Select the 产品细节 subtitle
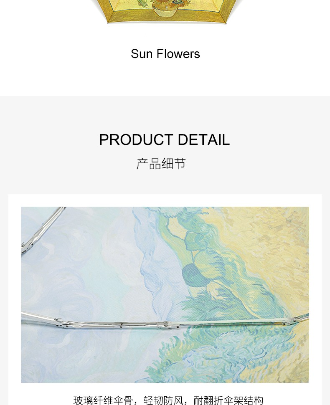 161,164
